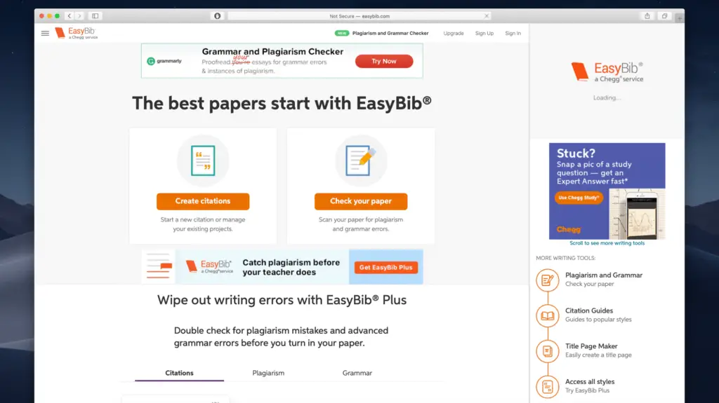The image size is (719, 403).
Task: Click the Check your paper button
Action: (x=361, y=201)
